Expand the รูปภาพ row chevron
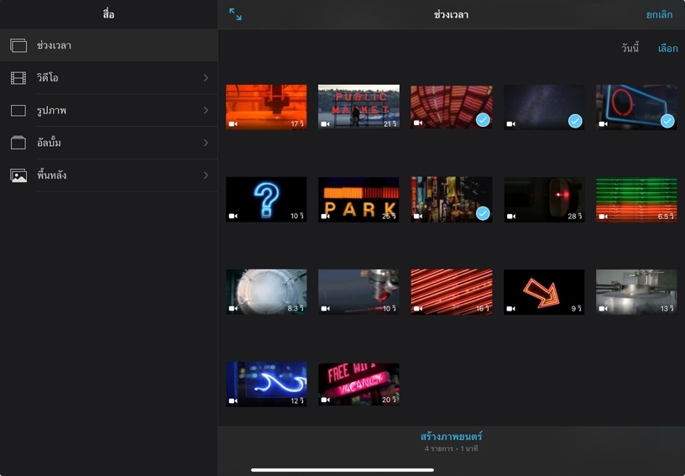The width and height of the screenshot is (685, 476). 206,111
